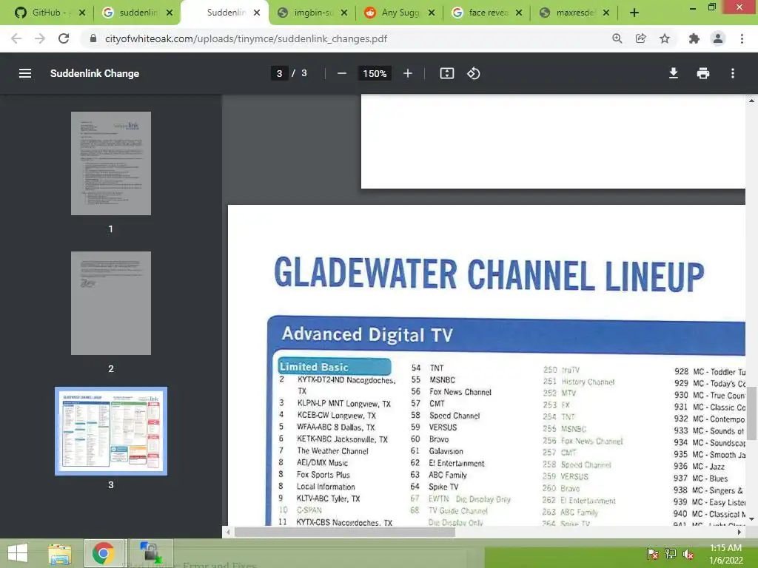Open File Explorer from the taskbar
Screen dimensions: 758x568
click(59, 553)
